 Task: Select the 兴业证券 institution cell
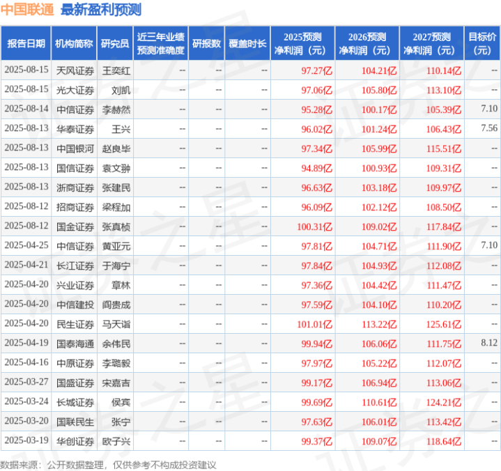75,286
